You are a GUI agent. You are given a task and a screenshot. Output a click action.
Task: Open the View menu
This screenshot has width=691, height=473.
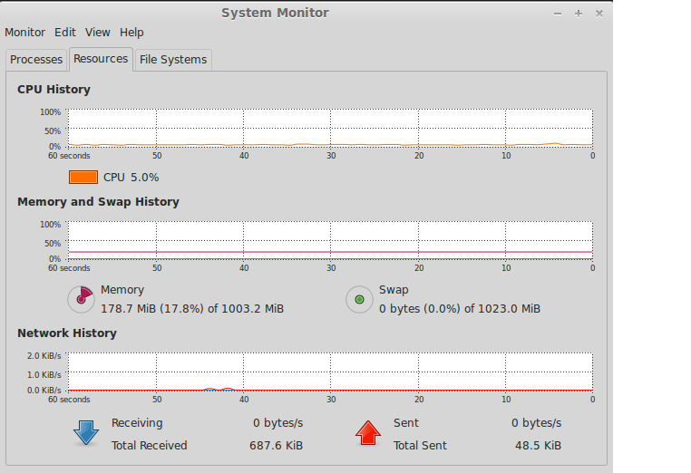[98, 33]
